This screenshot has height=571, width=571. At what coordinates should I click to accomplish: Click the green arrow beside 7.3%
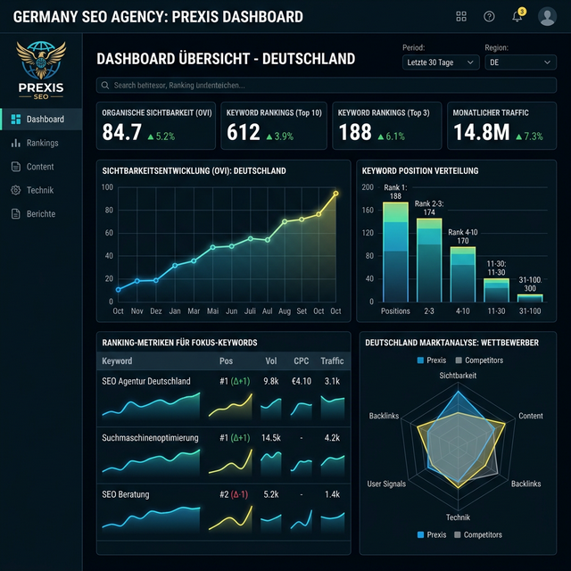pos(519,137)
